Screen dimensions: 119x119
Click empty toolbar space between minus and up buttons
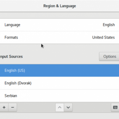[36, 107]
